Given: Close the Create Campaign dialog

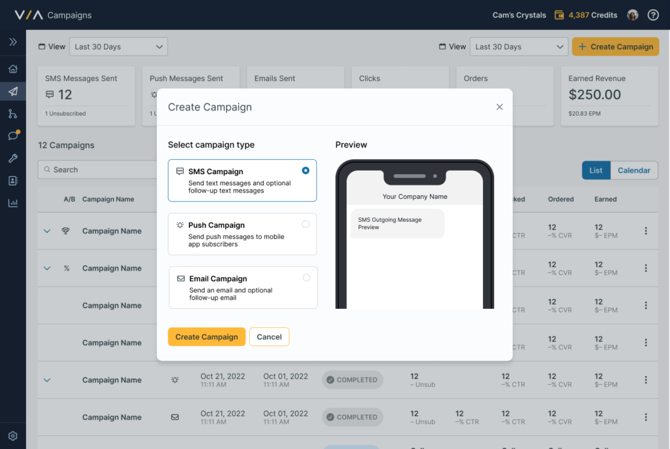Looking at the screenshot, I should tap(499, 107).
